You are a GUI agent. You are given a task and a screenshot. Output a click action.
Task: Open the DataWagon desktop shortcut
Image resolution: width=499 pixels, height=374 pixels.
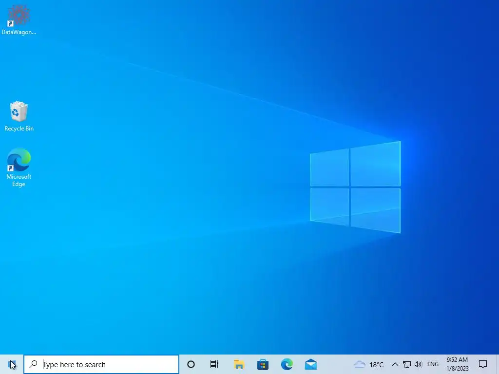19,20
